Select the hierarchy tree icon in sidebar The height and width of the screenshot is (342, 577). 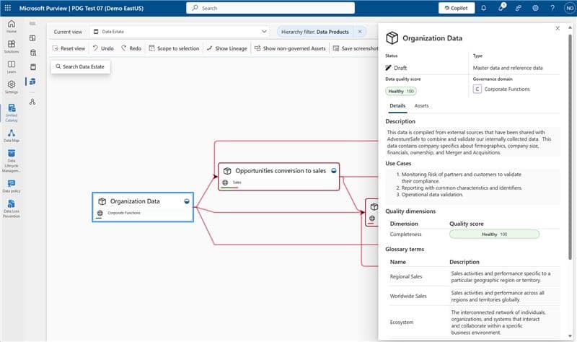tap(32, 102)
